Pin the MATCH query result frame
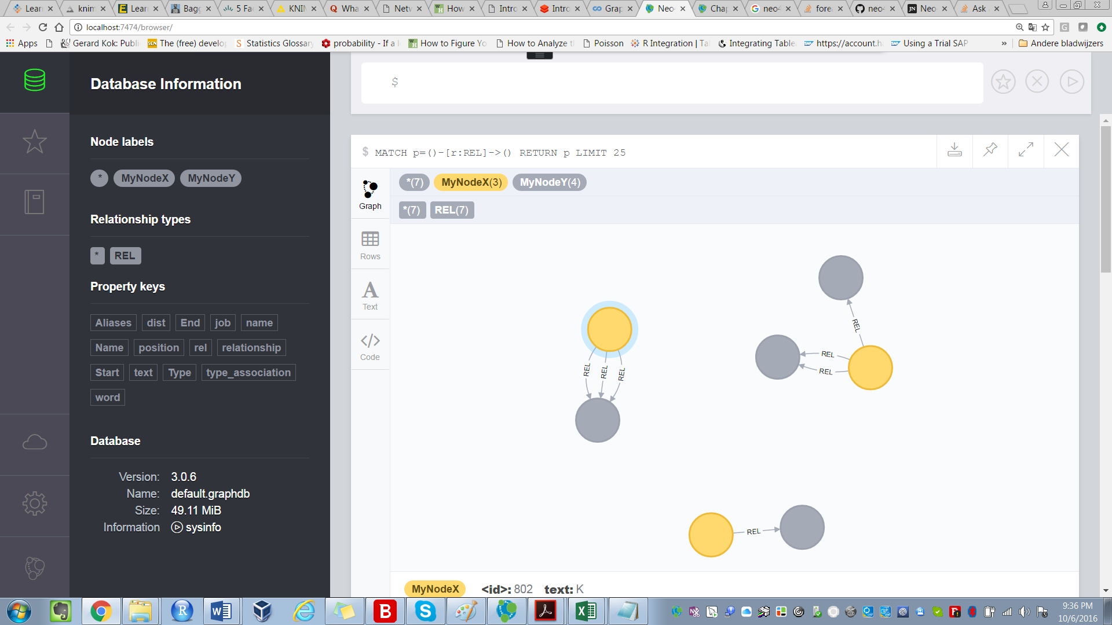The width and height of the screenshot is (1112, 625). tap(990, 151)
